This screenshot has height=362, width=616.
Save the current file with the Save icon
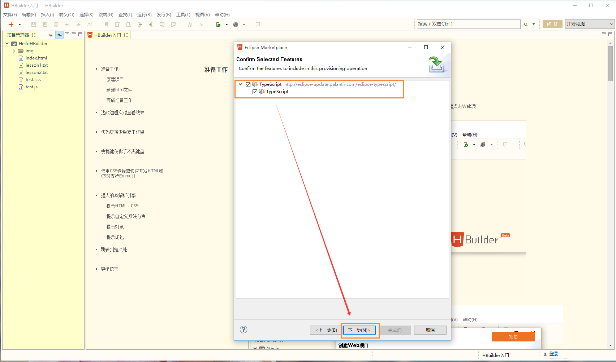33,24
